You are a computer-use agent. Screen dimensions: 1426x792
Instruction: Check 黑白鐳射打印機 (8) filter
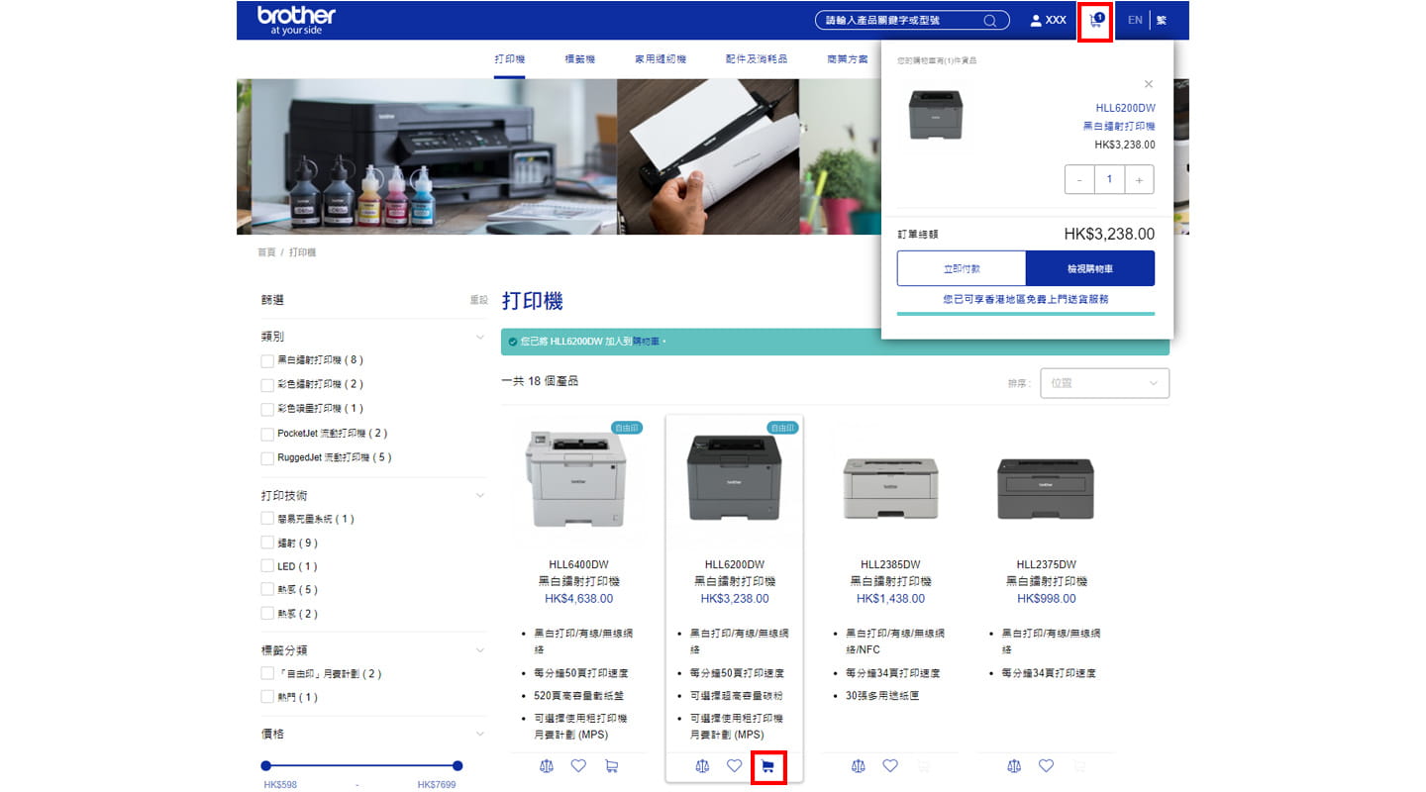tap(267, 360)
